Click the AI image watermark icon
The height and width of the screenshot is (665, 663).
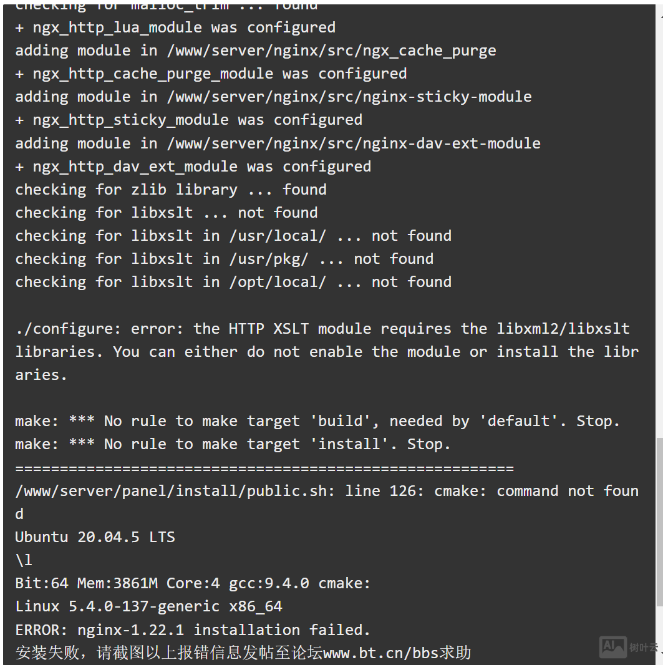point(612,647)
